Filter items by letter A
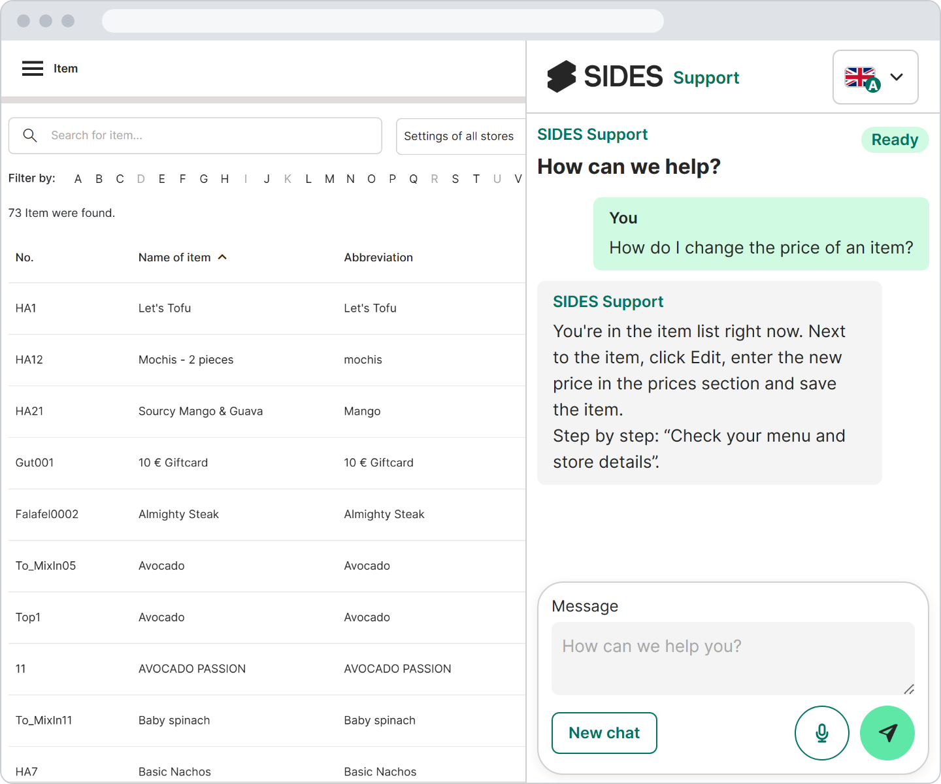 click(x=78, y=179)
